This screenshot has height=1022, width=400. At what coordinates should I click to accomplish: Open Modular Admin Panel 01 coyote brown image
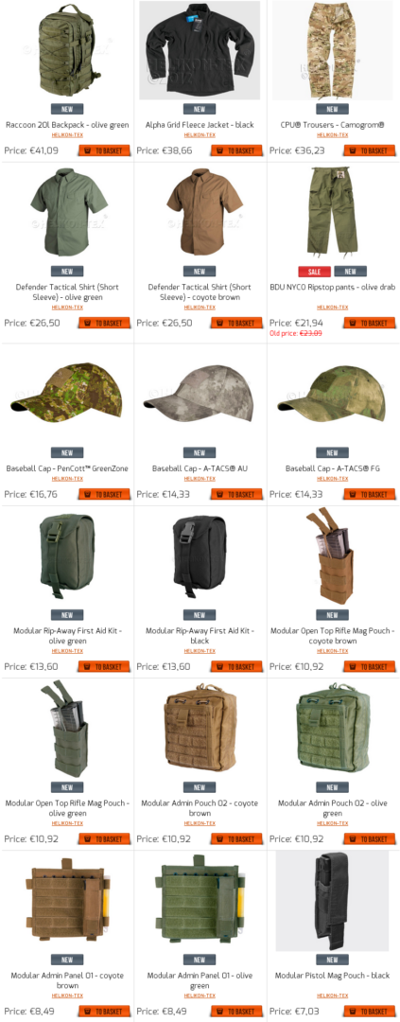pos(67,903)
